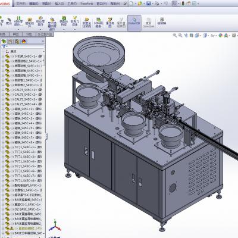Open the feature tree filter dropdown
Viewport: 238px width, 238px height.
click(x=4, y=46)
